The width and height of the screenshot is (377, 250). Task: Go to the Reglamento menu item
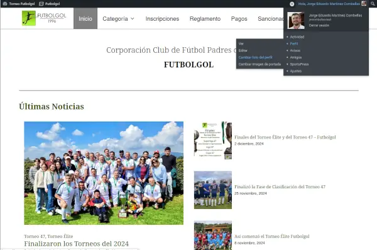tap(205, 19)
